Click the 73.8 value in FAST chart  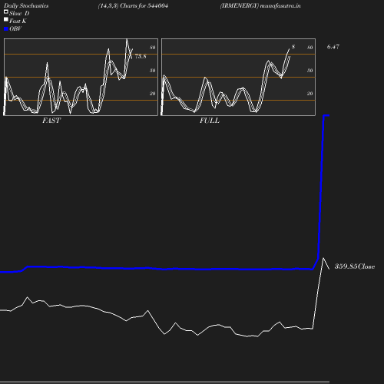click(141, 56)
